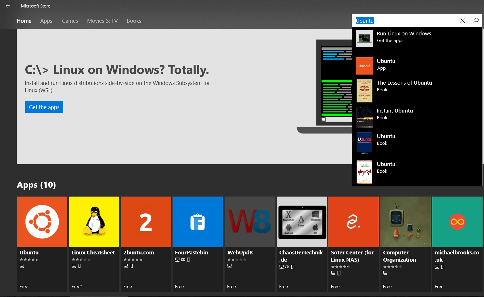This screenshot has height=297, width=484.
Task: Click the 2buntu.com star rating
Action: click(133, 260)
